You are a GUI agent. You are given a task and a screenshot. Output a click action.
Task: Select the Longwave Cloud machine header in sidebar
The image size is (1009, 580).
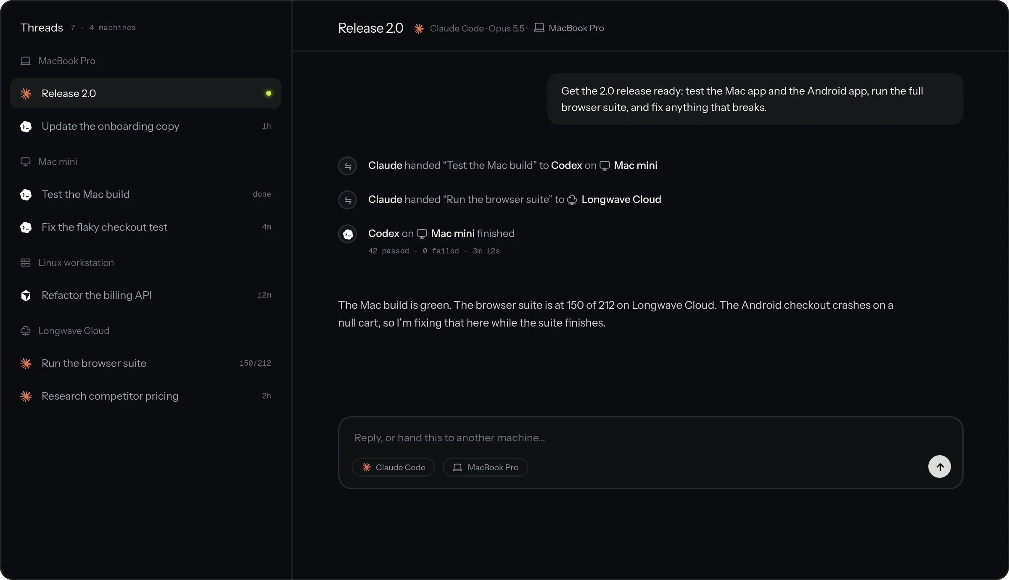65,331
